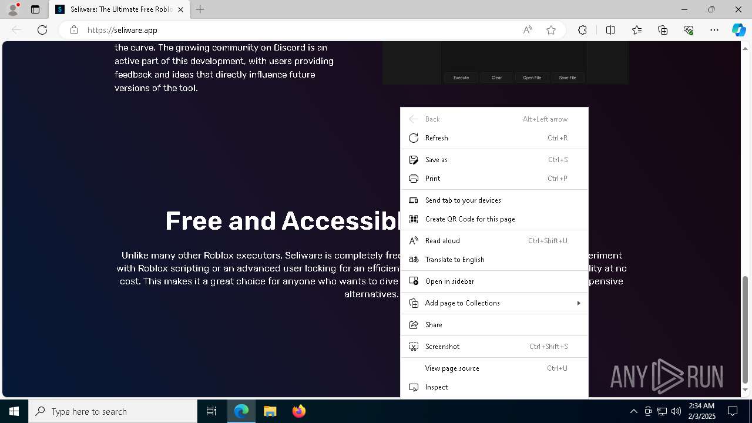Choose Share from the context menu

(494, 325)
